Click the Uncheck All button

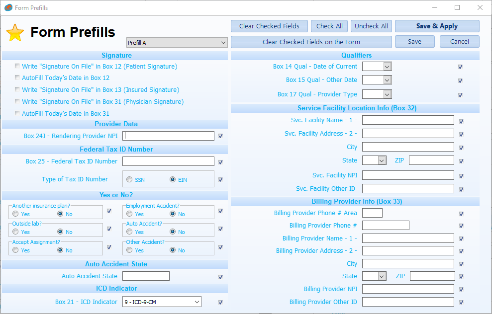click(x=371, y=26)
